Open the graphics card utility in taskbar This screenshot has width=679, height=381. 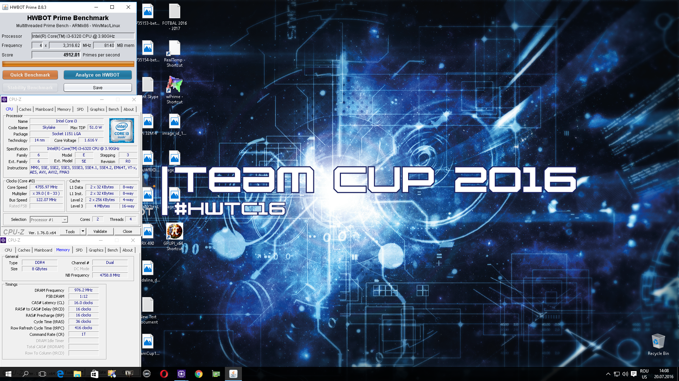216,374
